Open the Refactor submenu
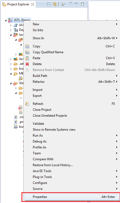 72,82
